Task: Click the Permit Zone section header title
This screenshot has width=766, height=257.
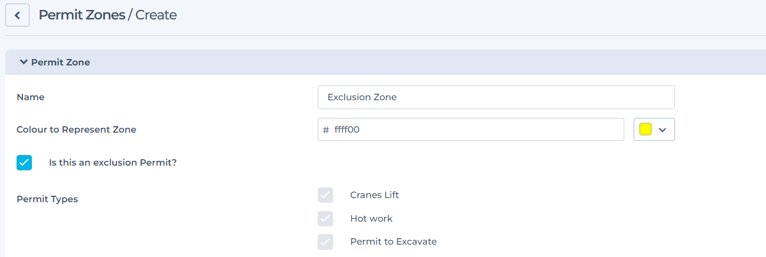Action: 60,62
